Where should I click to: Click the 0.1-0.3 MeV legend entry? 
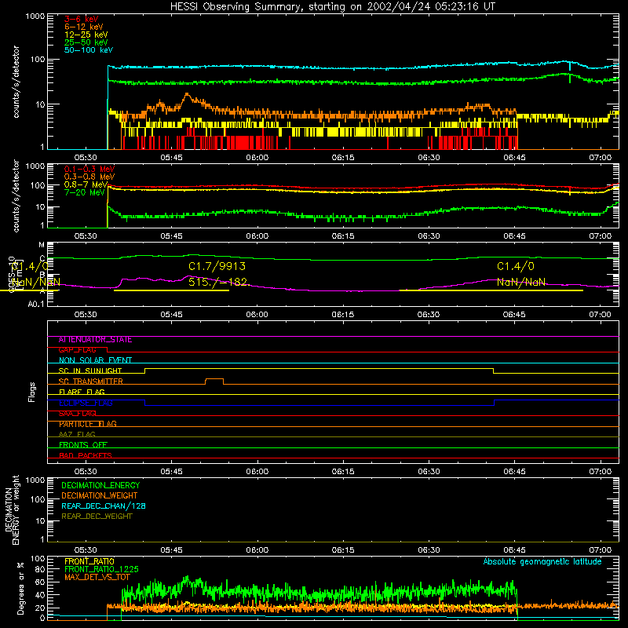tap(89, 169)
